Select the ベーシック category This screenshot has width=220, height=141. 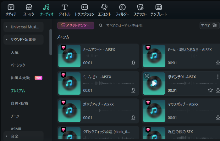point(18,65)
